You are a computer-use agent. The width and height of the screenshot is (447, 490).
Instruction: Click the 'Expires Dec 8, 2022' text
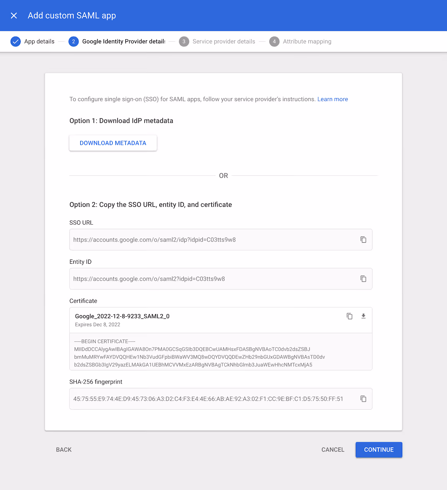coord(98,325)
